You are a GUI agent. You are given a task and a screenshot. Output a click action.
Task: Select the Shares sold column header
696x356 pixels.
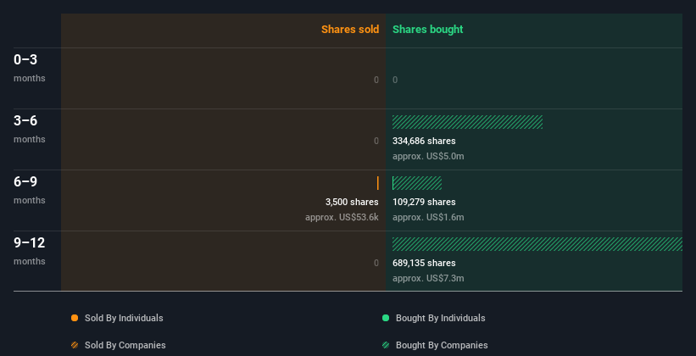[x=350, y=30]
